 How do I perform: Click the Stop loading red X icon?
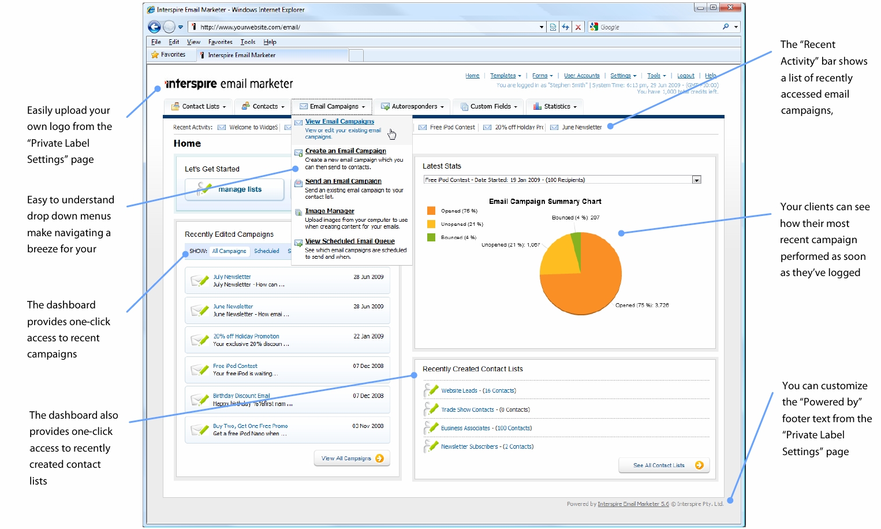click(x=578, y=27)
